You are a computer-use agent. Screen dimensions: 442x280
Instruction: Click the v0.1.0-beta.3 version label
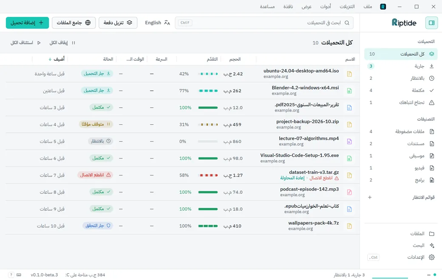tap(44, 275)
